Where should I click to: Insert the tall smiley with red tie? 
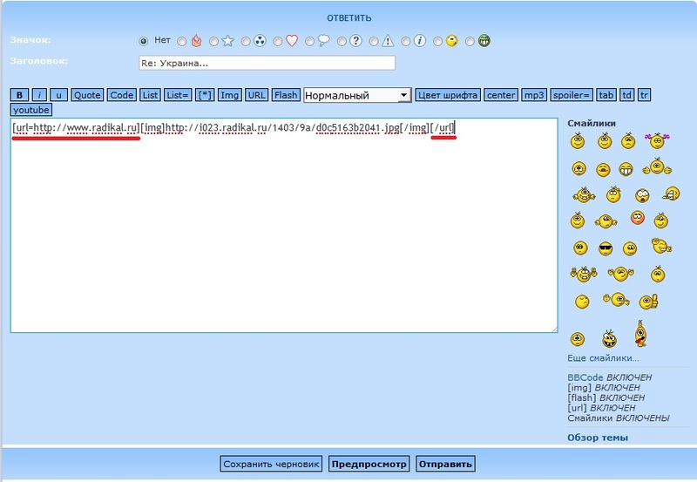640,334
